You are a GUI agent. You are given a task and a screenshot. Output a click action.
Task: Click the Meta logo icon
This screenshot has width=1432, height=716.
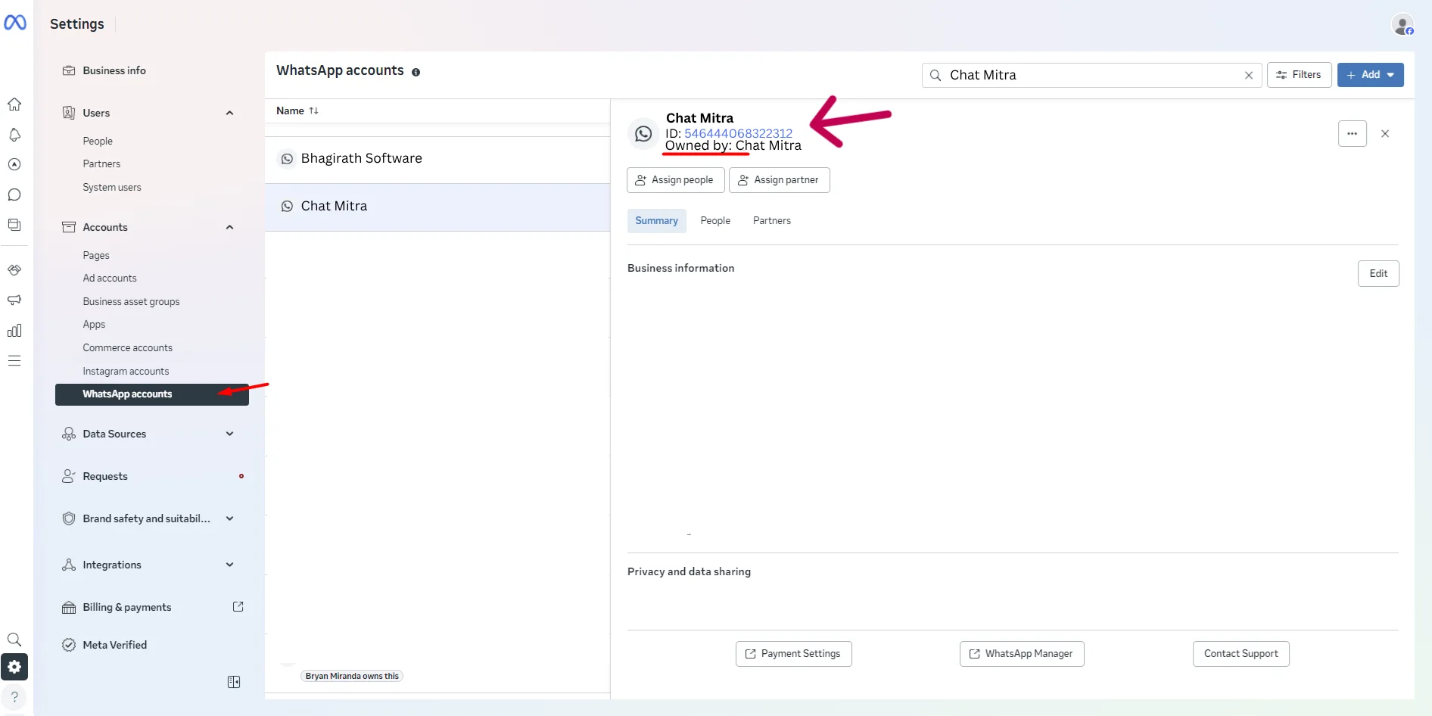pyautogui.click(x=15, y=23)
